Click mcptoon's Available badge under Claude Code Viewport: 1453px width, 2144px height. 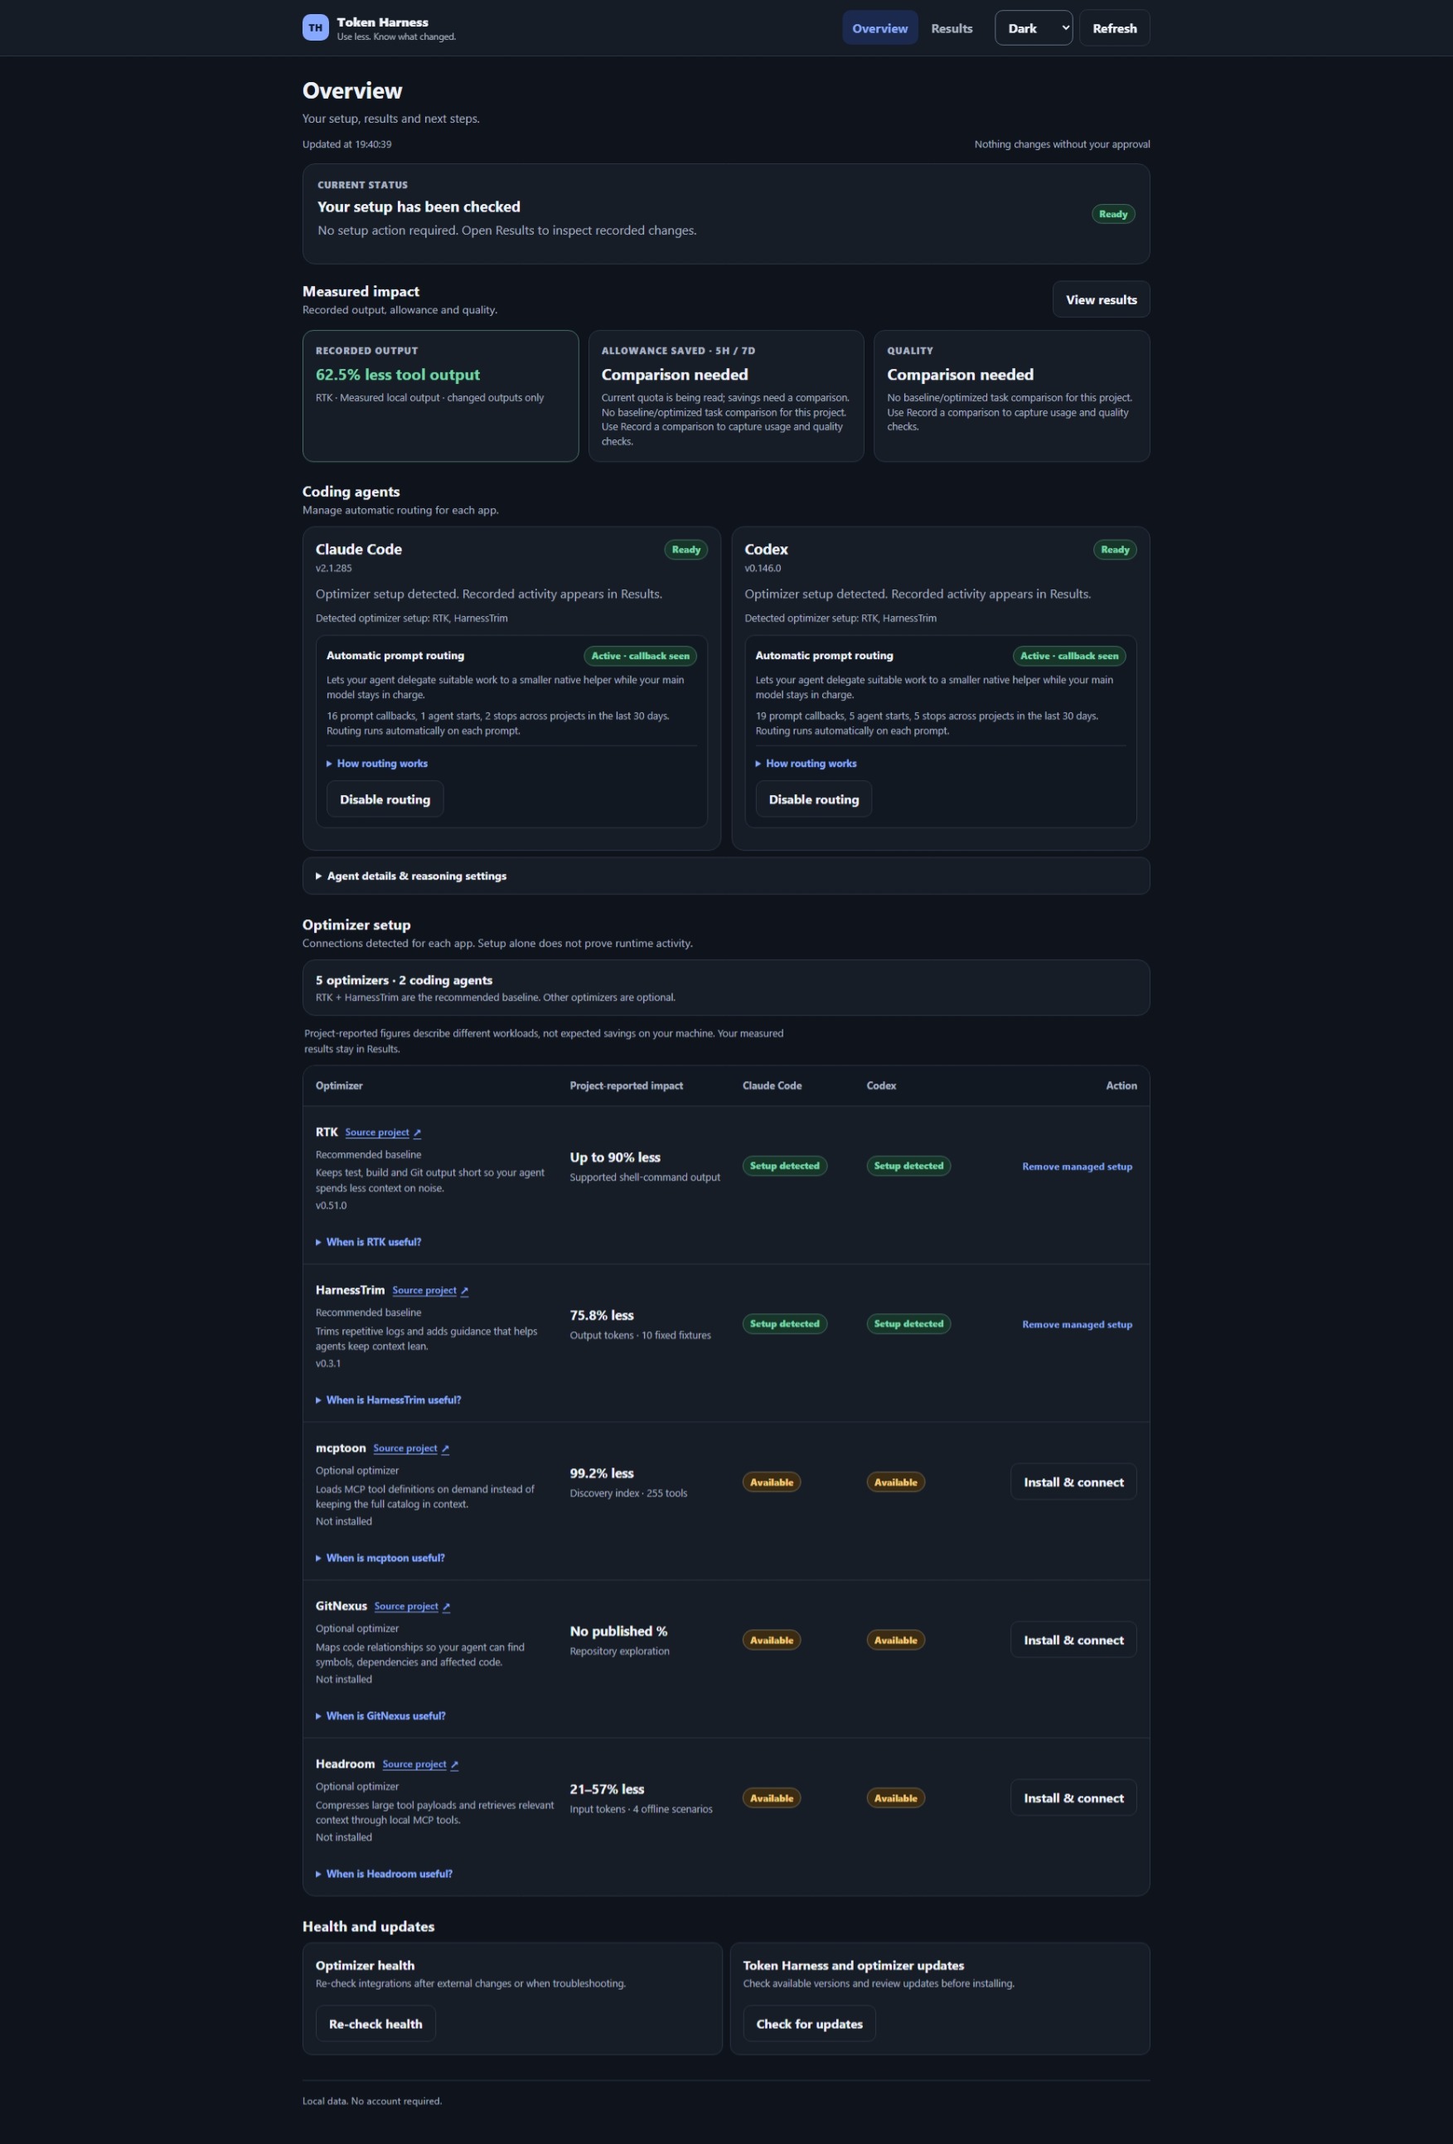[771, 1482]
